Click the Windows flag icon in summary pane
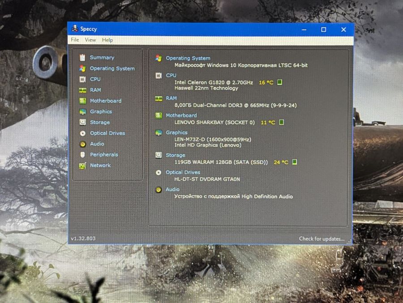 (159, 58)
